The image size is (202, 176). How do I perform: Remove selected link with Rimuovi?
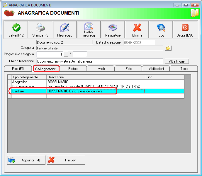coord(66,160)
